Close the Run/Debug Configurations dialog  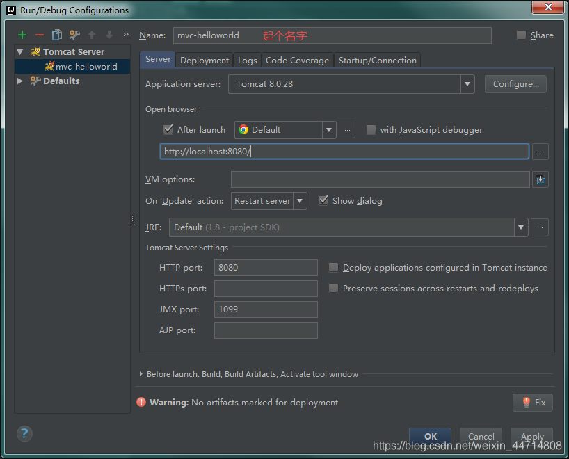[548, 7]
